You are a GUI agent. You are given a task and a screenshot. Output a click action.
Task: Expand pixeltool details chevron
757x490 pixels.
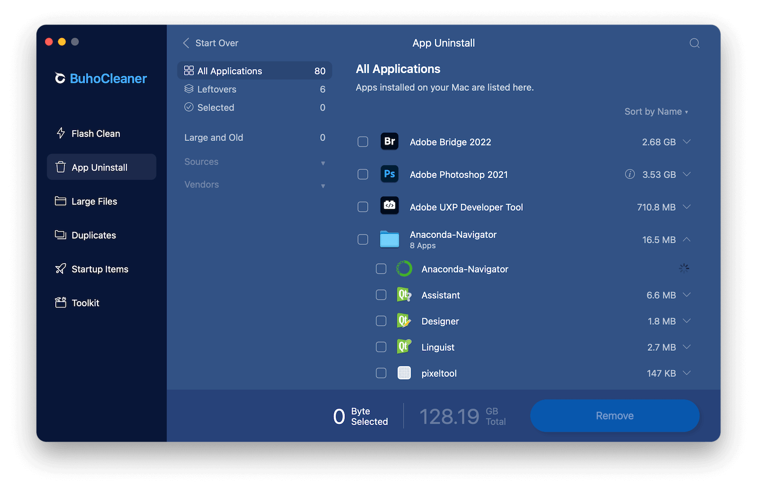[x=687, y=373]
